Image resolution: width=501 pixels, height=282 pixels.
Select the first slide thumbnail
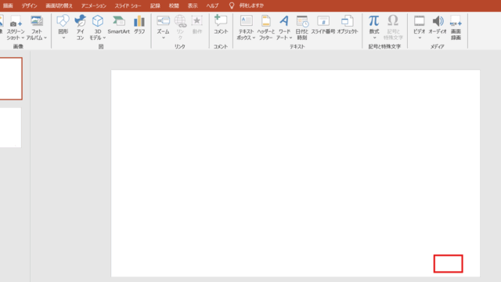[x=11, y=78]
